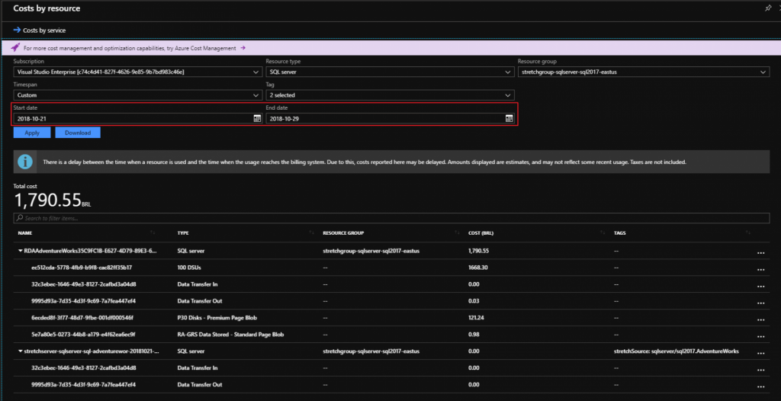781x401 pixels.
Task: Open more options for stretchserver-sqlserver row
Action: 760,353
